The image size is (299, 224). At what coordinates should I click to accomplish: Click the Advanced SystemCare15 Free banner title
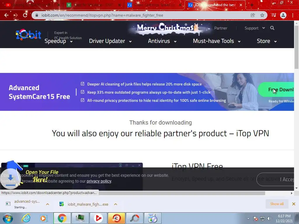pyautogui.click(x=39, y=92)
